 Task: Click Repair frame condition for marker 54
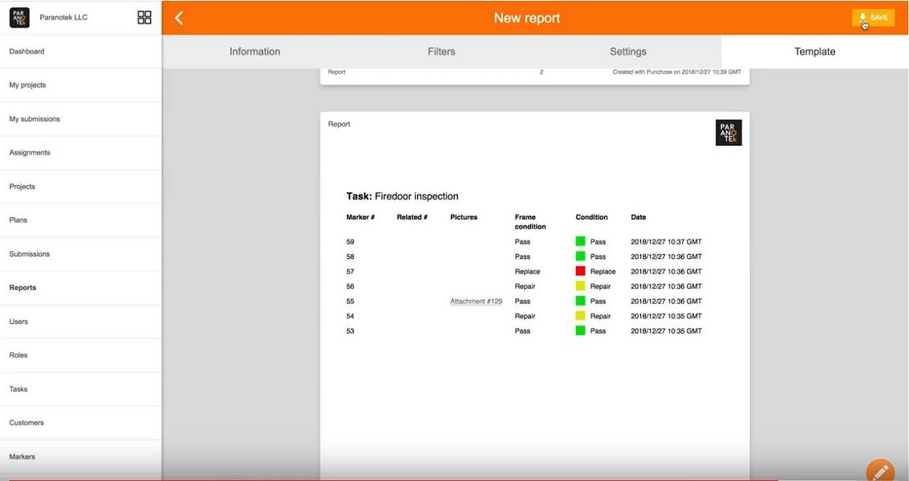(525, 316)
